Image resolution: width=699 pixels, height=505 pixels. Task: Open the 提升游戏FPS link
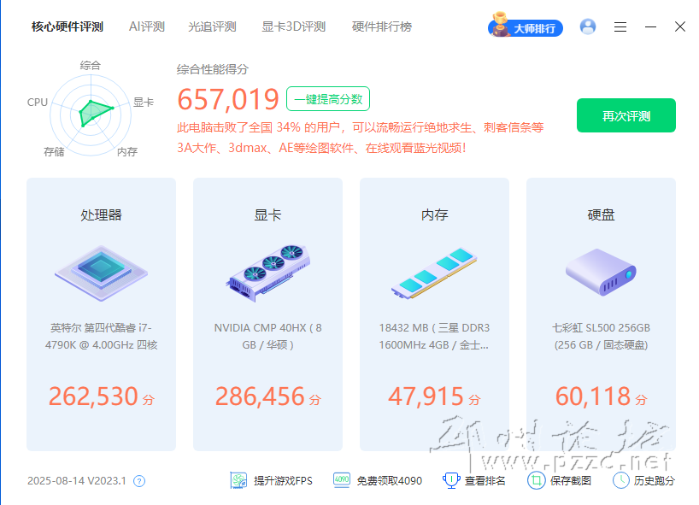coord(283,481)
